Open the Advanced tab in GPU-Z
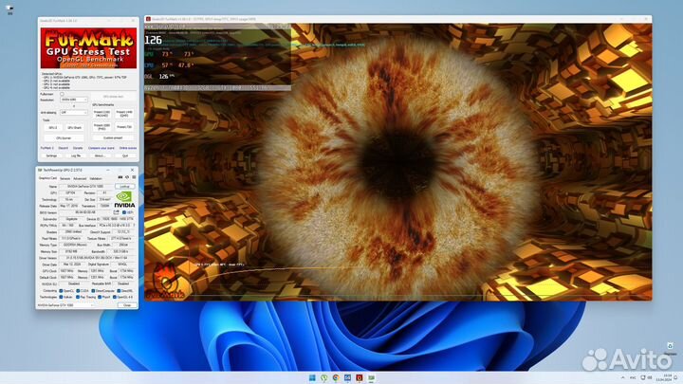Viewport: 683px width, 384px height. pos(80,177)
